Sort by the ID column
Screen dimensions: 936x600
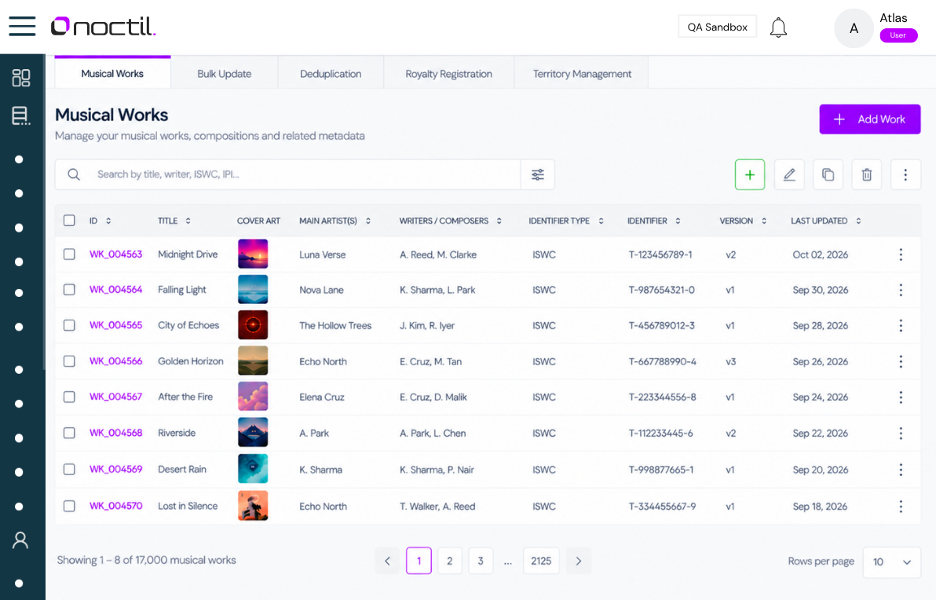[x=108, y=221]
